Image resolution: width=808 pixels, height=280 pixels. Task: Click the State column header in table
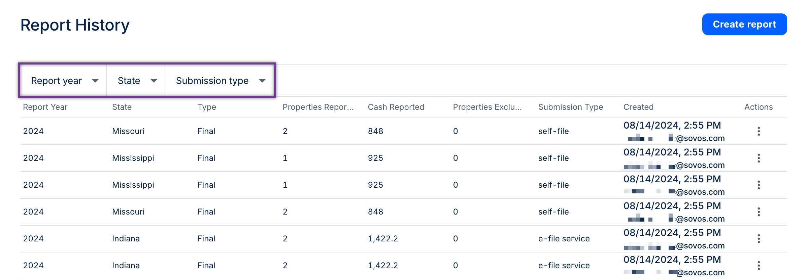[122, 107]
